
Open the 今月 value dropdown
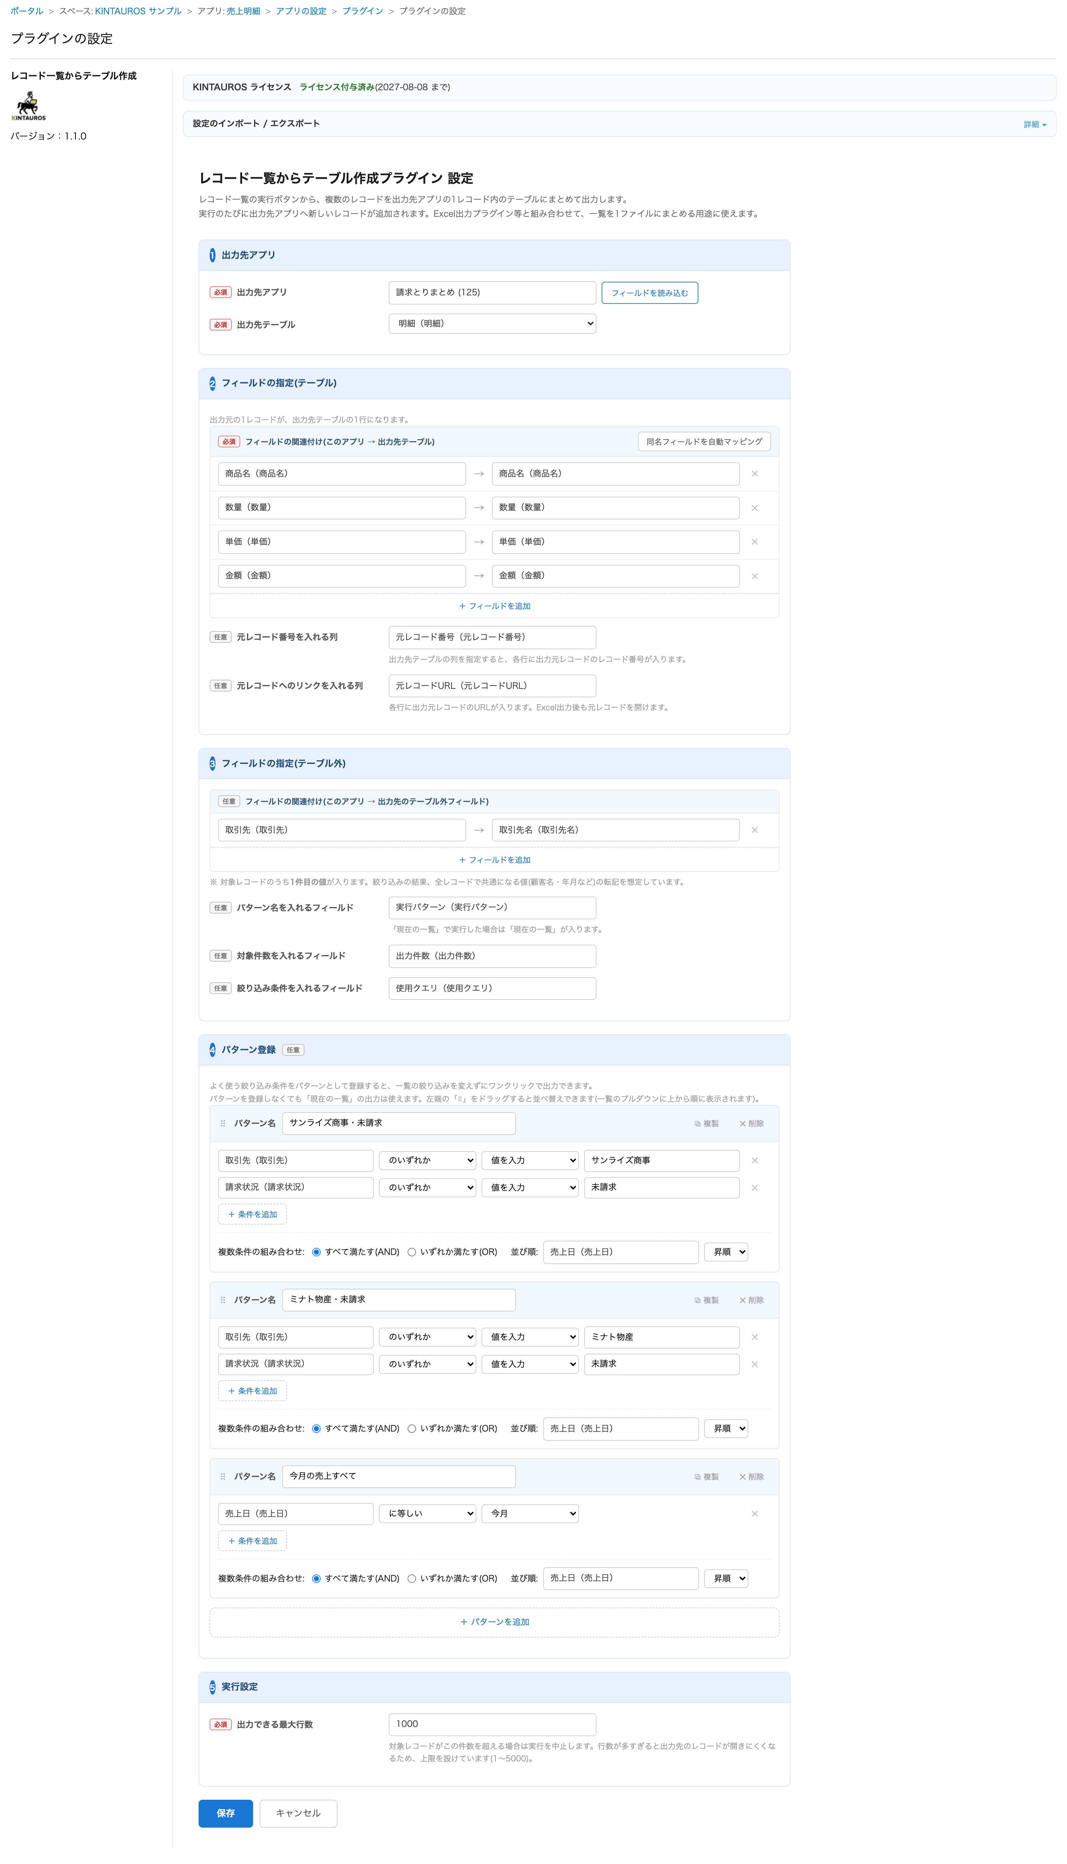(x=531, y=1514)
